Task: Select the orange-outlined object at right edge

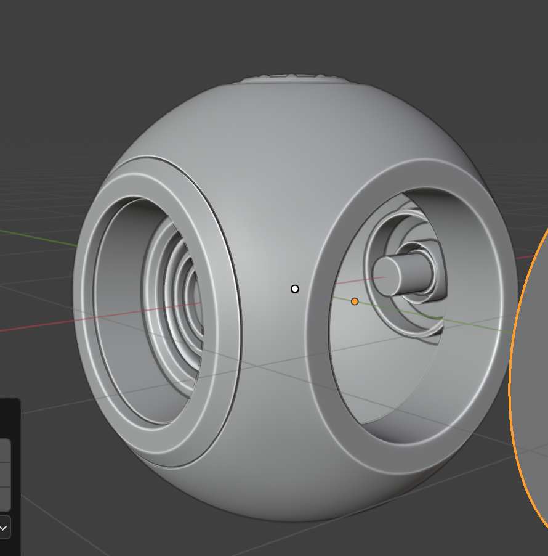Action: click(531, 382)
